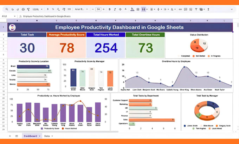The height and width of the screenshot is (144, 239).
Task: Open the zoom 100% dropdown
Action: pos(37,9)
